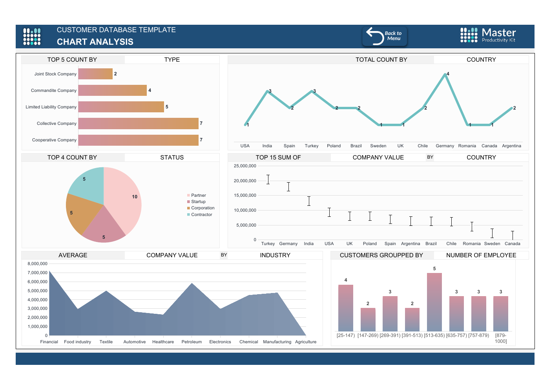Click the Contractor legend entry
The width and height of the screenshot is (551, 390).
click(200, 214)
